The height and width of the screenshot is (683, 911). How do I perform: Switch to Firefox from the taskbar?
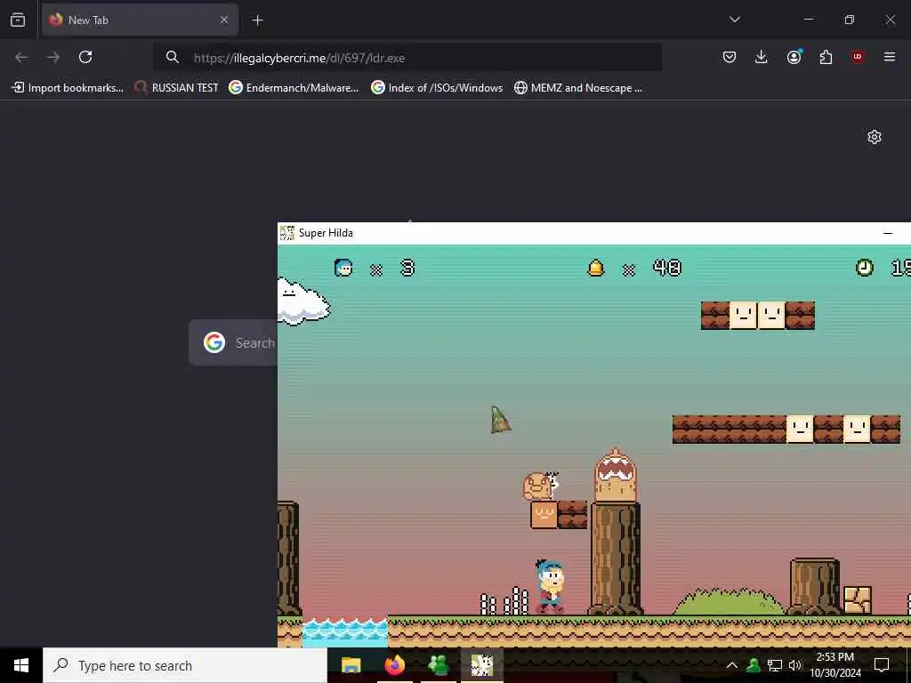coord(394,665)
